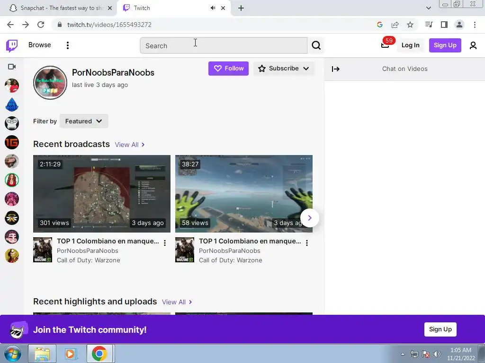Show hidden system tray icons arrow

click(403, 354)
